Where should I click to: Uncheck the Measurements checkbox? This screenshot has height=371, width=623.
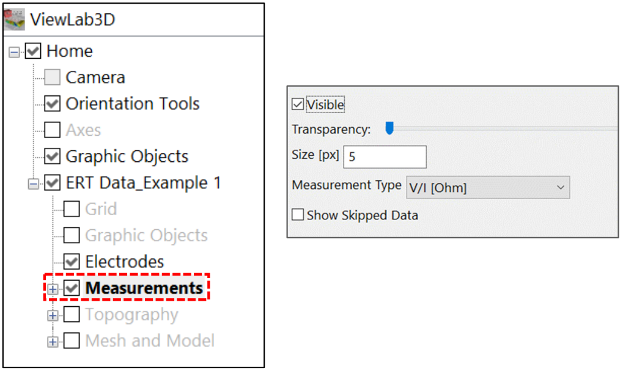tap(72, 288)
